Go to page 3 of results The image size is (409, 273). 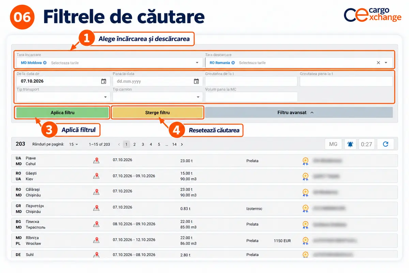click(143, 144)
